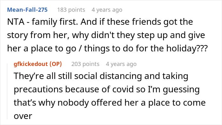222x125 pixels.
Task: Click the line starting 'story from her'
Action: pos(106,35)
